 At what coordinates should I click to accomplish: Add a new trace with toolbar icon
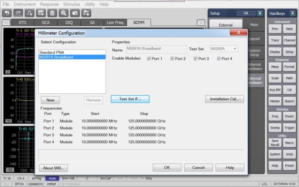30,13
